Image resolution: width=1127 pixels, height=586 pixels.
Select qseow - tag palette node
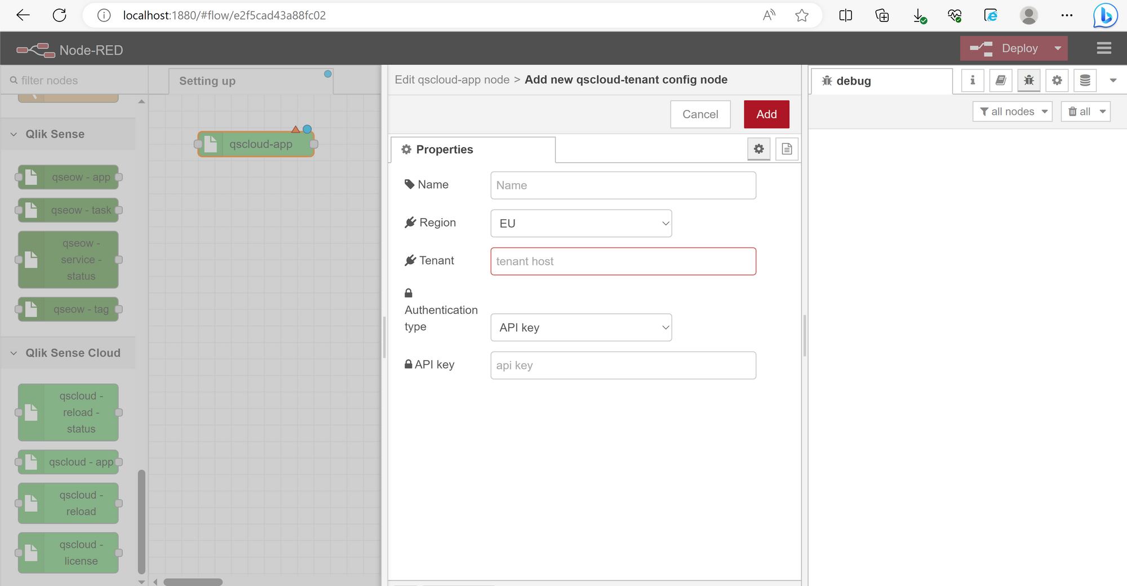68,309
